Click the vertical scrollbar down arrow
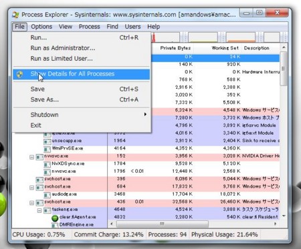The image size is (301, 249). point(284,216)
